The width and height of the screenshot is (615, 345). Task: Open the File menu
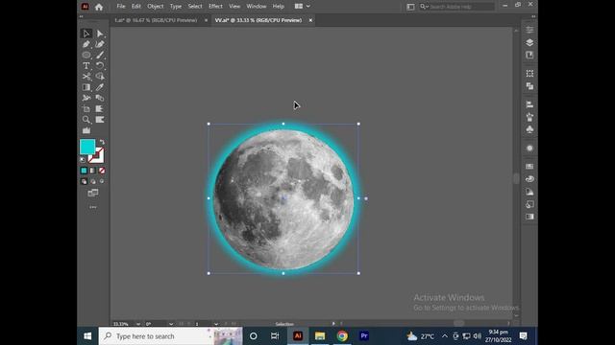click(121, 7)
